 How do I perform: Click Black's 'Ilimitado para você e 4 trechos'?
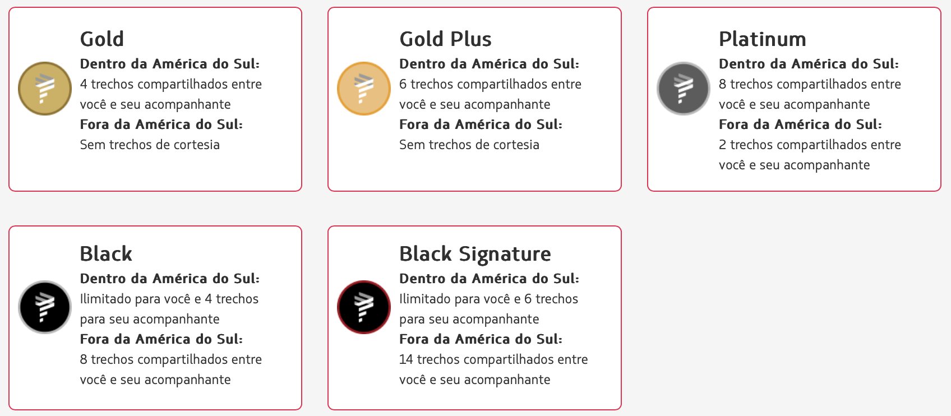169,299
